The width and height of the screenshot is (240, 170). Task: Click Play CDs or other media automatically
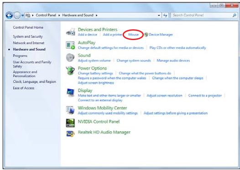click(177, 48)
